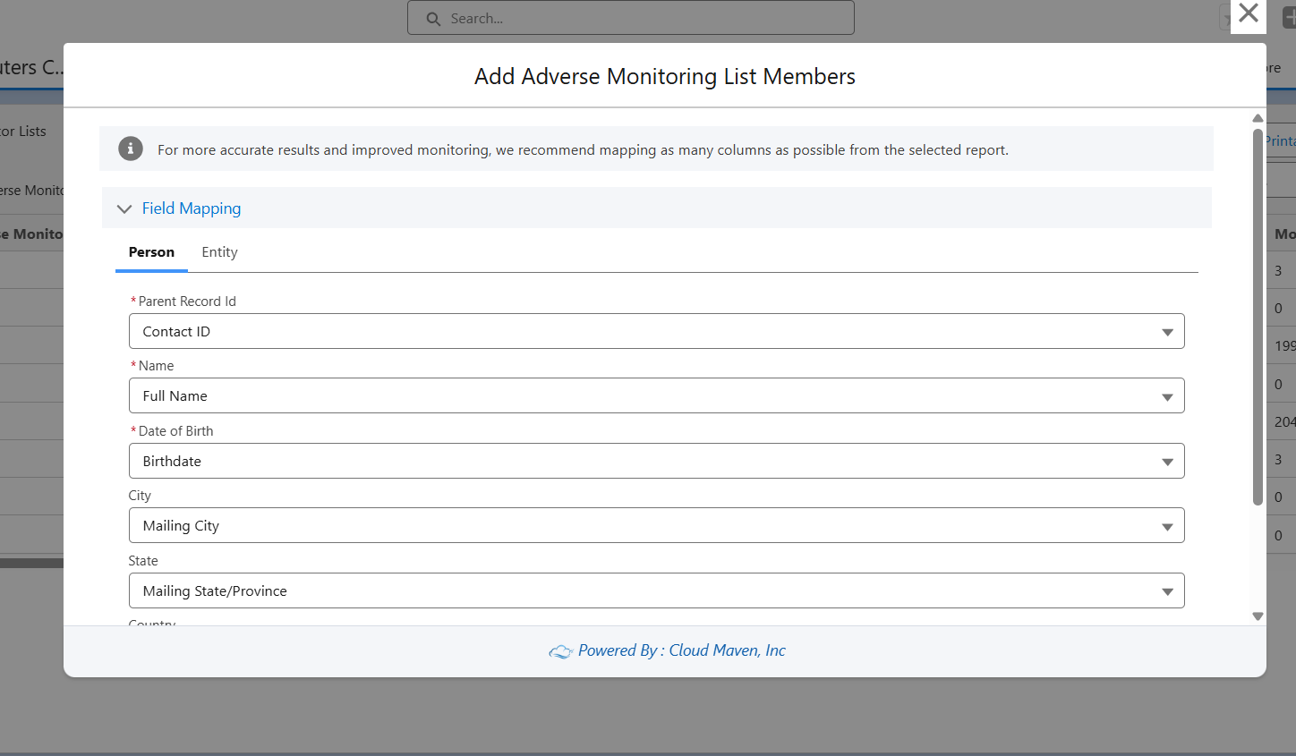This screenshot has height=756, width=1296.
Task: Switch to the Entity tab
Action: [219, 252]
